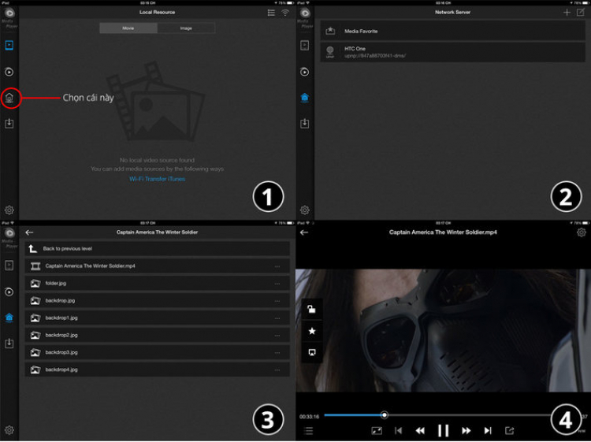Skip to next video track
The height and width of the screenshot is (442, 591).
coord(488,430)
